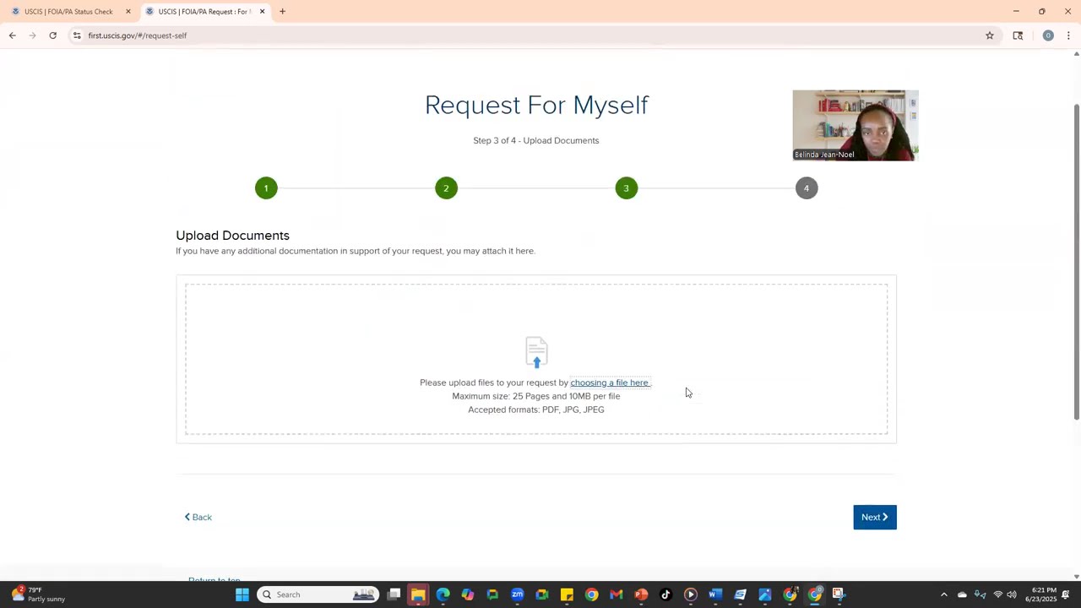Image resolution: width=1081 pixels, height=608 pixels.
Task: Click the page vertical scrollbar thumb
Action: click(x=1076, y=262)
